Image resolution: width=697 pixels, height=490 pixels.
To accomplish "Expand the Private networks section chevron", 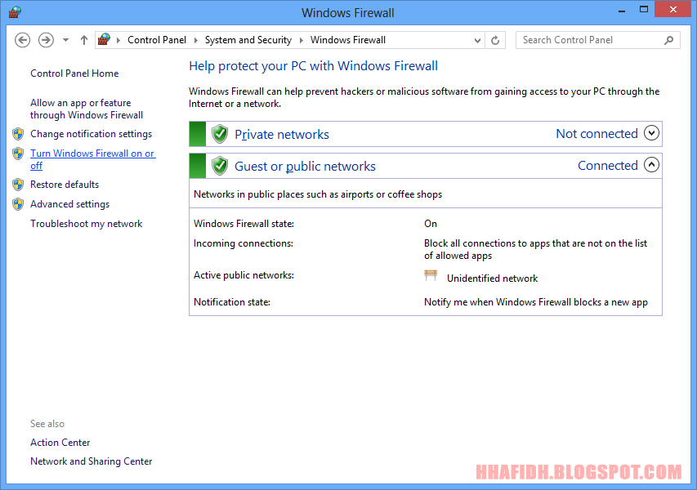I will (x=651, y=133).
